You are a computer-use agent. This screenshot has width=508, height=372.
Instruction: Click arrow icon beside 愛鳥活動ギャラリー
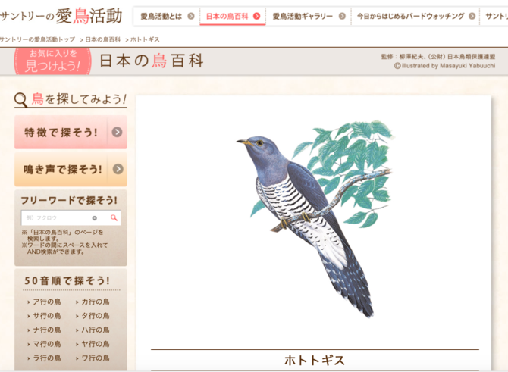(x=342, y=16)
